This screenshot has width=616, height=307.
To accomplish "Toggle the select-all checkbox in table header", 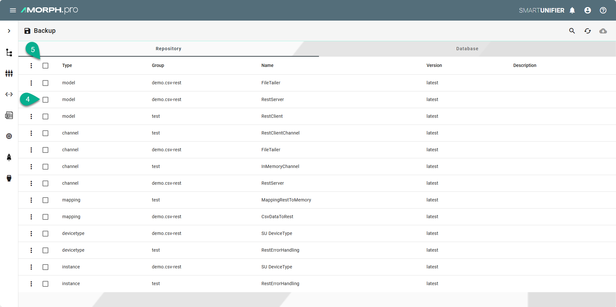I will point(45,66).
